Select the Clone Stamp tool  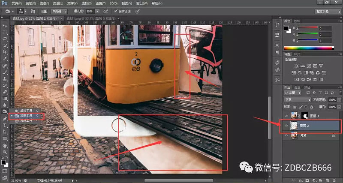point(4,78)
